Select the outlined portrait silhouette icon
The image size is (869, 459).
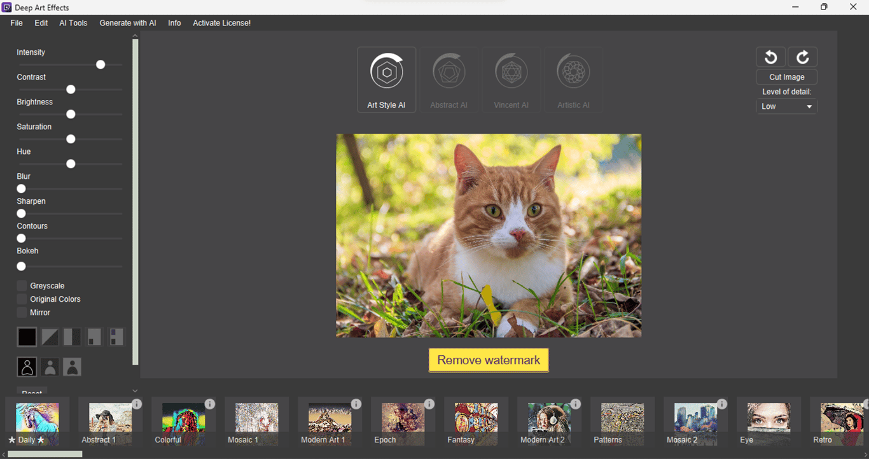[x=27, y=366]
